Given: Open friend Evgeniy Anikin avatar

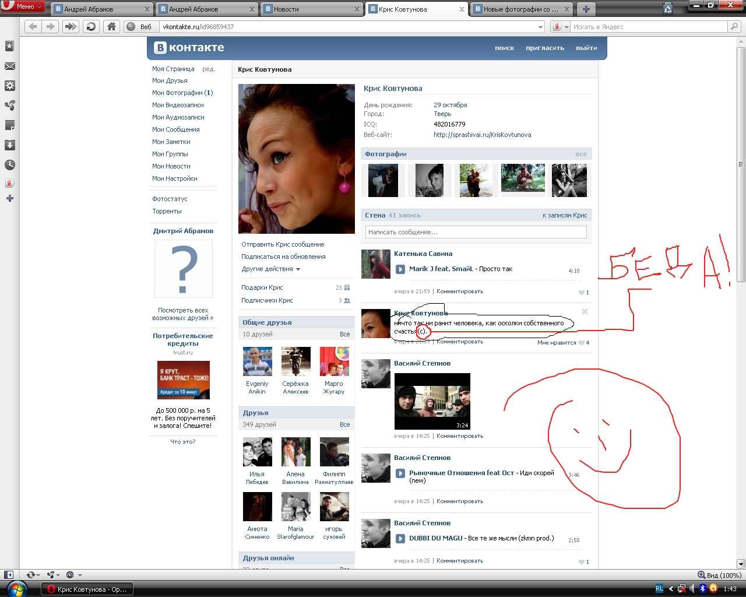Looking at the screenshot, I should (x=257, y=361).
